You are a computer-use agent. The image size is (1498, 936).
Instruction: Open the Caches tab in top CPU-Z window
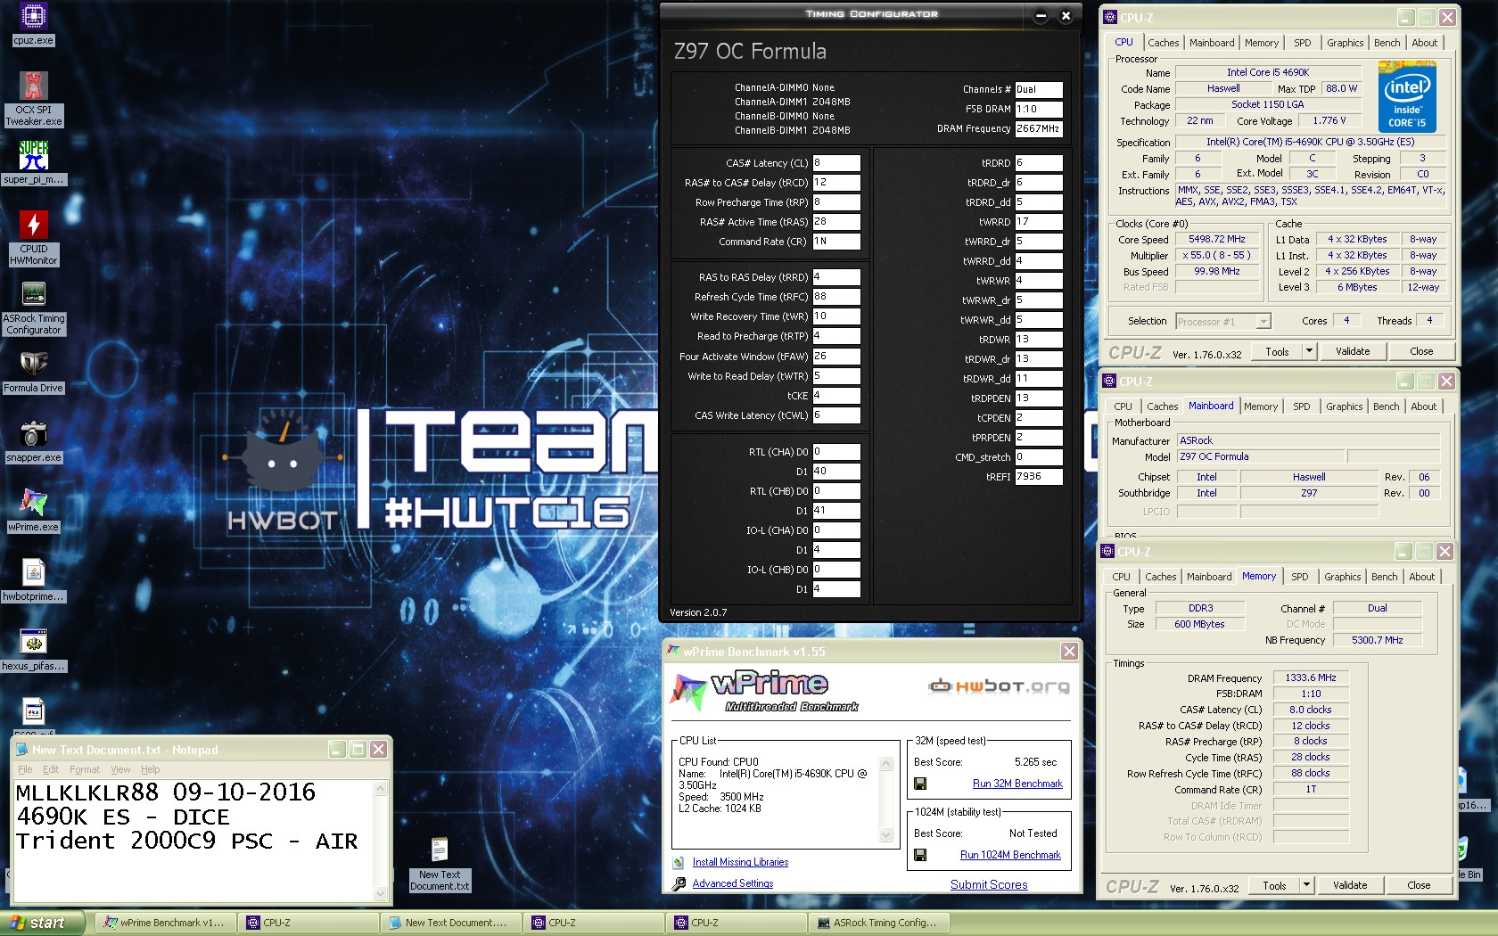tap(1163, 43)
